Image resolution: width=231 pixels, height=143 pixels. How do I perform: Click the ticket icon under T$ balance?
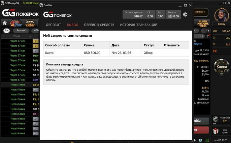214,51
